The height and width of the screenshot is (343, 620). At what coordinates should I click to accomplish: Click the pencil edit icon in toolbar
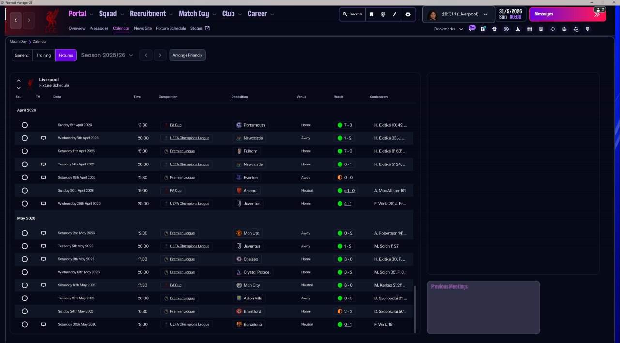[x=394, y=15]
